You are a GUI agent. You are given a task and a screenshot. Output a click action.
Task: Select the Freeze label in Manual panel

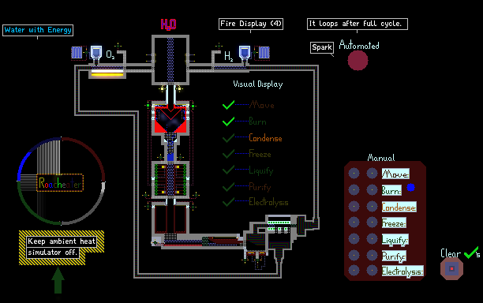pyautogui.click(x=394, y=223)
